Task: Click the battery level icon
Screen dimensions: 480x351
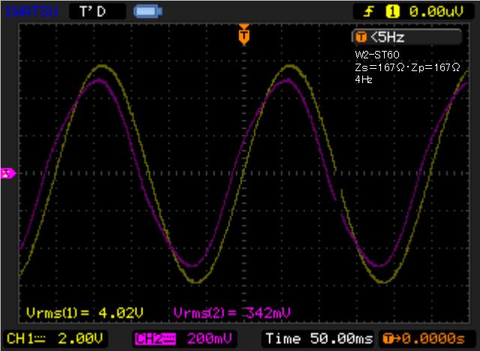Action: point(146,11)
